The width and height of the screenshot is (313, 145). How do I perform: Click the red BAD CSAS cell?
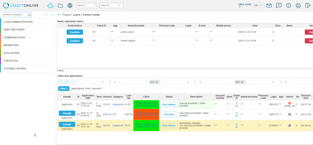click(146, 115)
